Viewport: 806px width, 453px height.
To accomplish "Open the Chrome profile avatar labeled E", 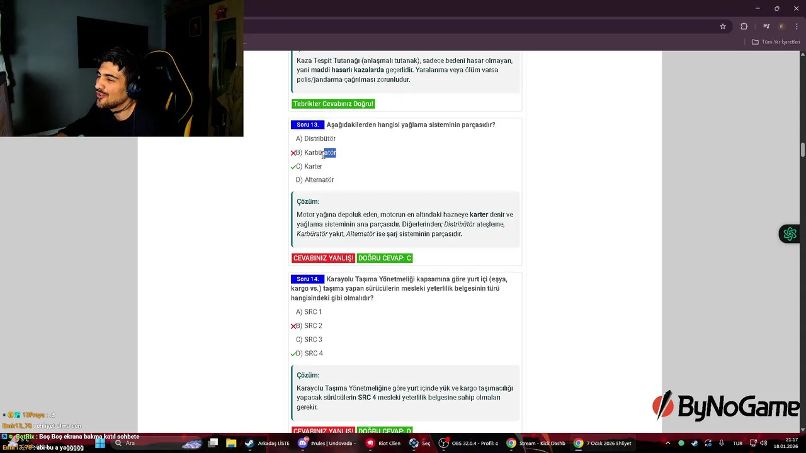I will 781,26.
